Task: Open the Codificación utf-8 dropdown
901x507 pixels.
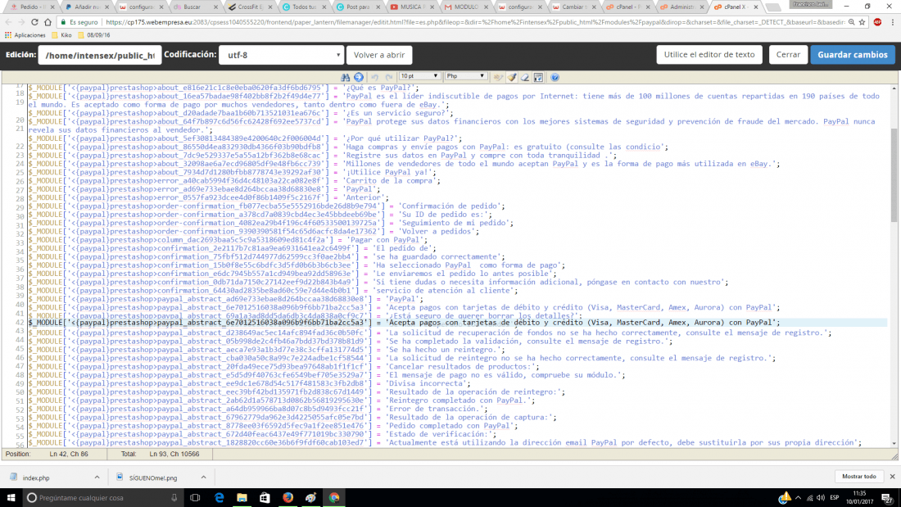Action: [282, 55]
